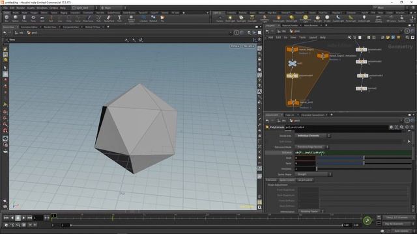Play the timeline forward

click(23, 218)
